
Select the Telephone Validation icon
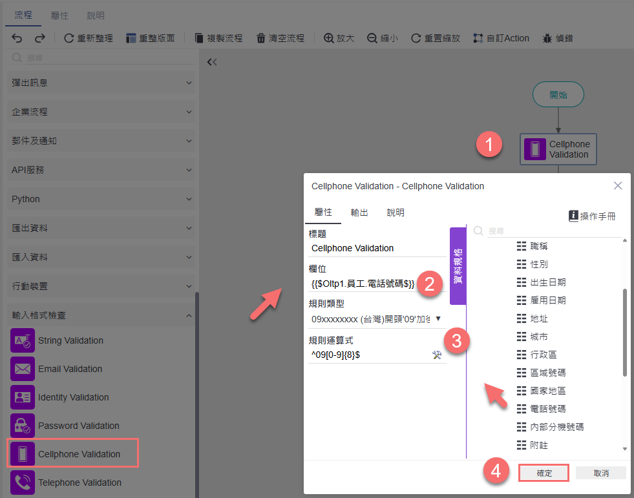[23, 482]
